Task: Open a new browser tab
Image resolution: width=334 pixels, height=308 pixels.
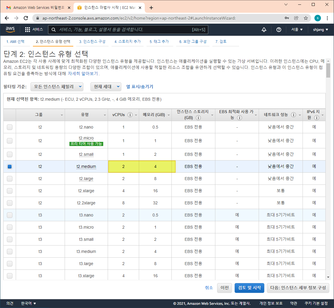Action: (x=151, y=8)
